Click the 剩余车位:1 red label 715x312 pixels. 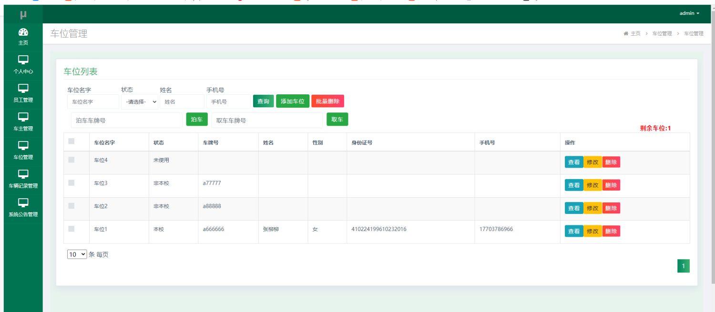point(655,128)
